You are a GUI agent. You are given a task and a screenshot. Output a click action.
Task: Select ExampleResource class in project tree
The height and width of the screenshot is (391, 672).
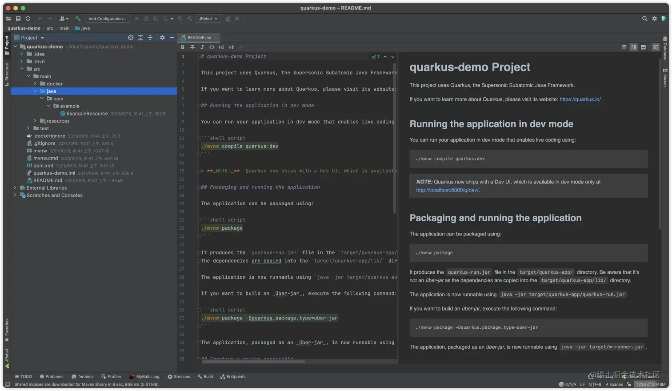87,114
